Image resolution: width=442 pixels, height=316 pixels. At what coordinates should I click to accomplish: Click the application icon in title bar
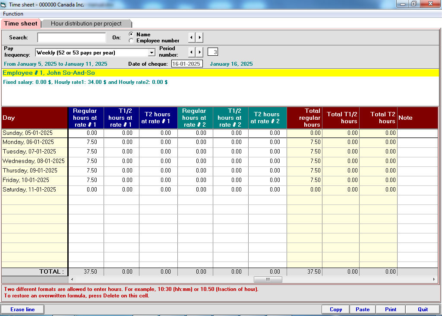[x=4, y=4]
